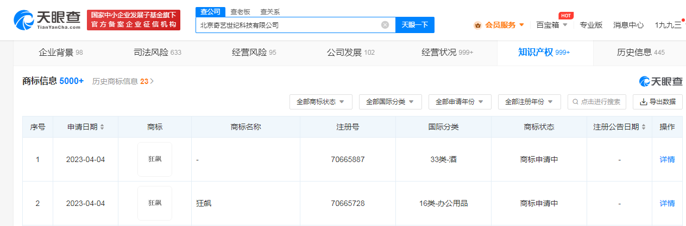Open the all trademark status dropdown
The width and height of the screenshot is (686, 226).
[x=321, y=102]
